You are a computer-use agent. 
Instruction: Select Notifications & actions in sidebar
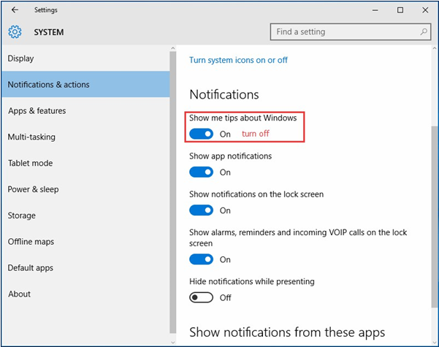pos(85,84)
